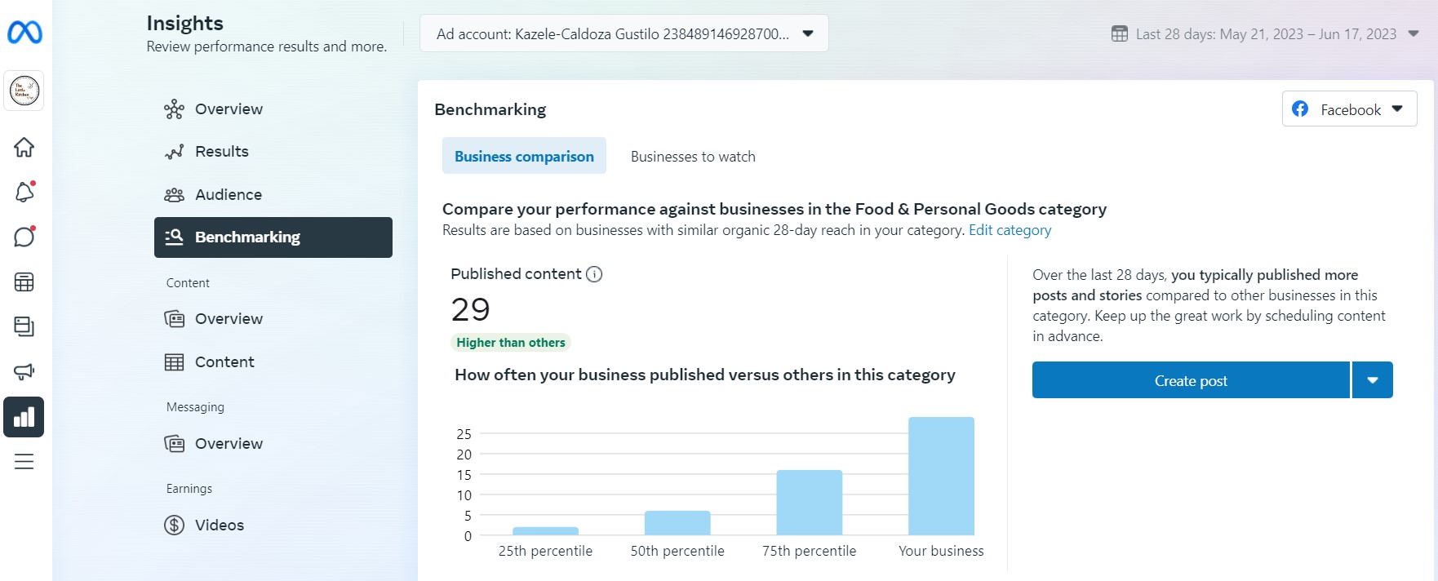Open the Notifications bell icon
Viewport: 1438px width, 581px height.
pos(24,193)
